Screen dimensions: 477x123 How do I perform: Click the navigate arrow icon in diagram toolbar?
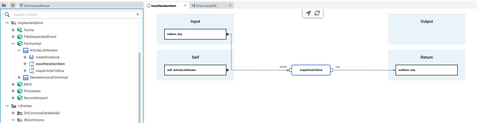[308, 13]
